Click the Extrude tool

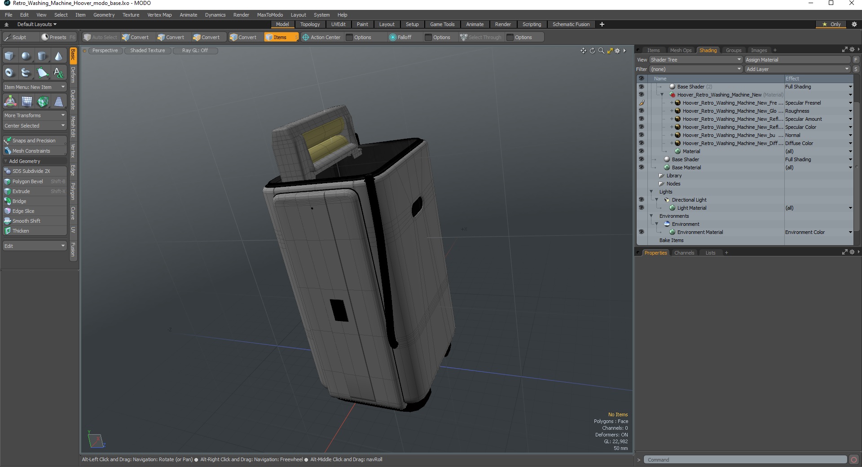point(35,191)
